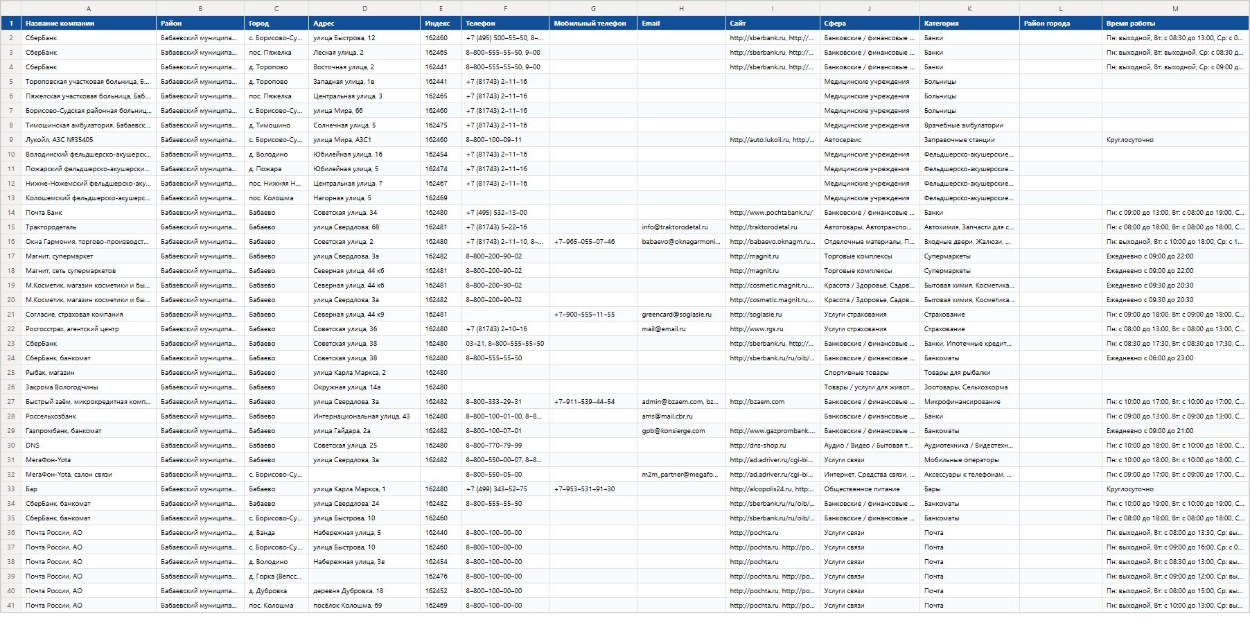Select site 'http://www.rgs.ru' cell
Image resolution: width=1250 pixels, height=625 pixels.
(x=773, y=329)
